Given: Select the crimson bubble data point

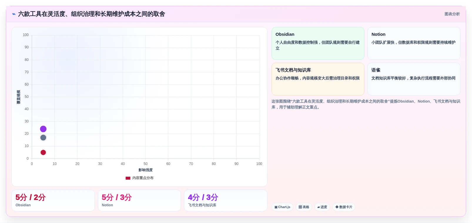Looking at the screenshot, I should pos(43,152).
